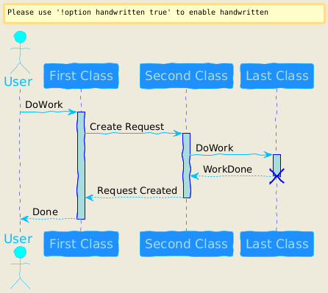Click the top User text label
This screenshot has width=328, height=293.
[18, 82]
